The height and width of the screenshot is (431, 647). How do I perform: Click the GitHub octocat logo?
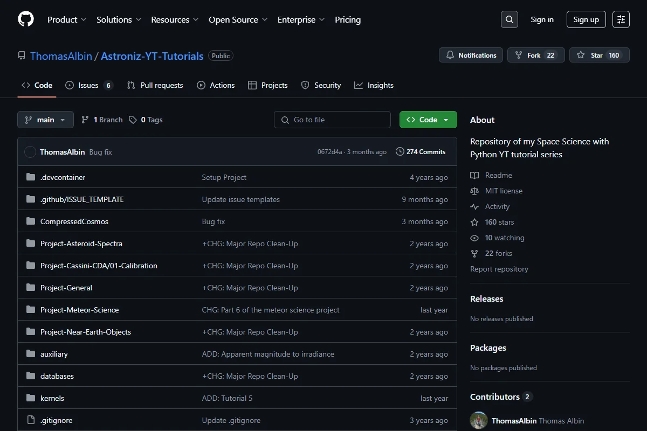pyautogui.click(x=26, y=19)
